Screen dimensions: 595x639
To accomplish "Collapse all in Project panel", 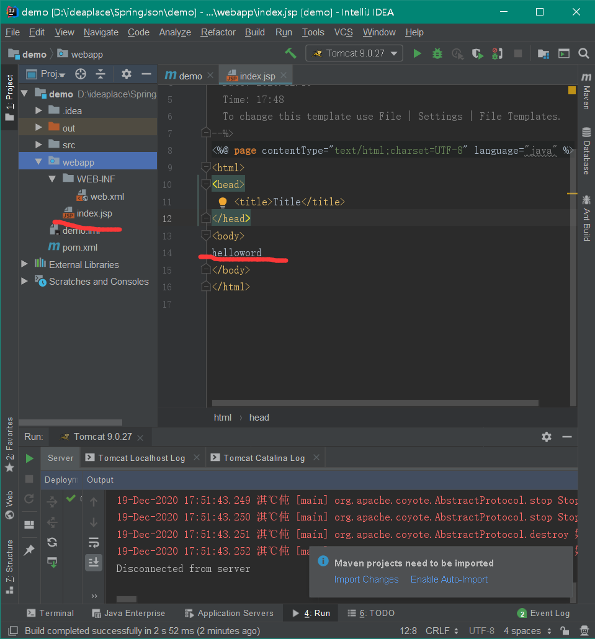I will pyautogui.click(x=101, y=74).
